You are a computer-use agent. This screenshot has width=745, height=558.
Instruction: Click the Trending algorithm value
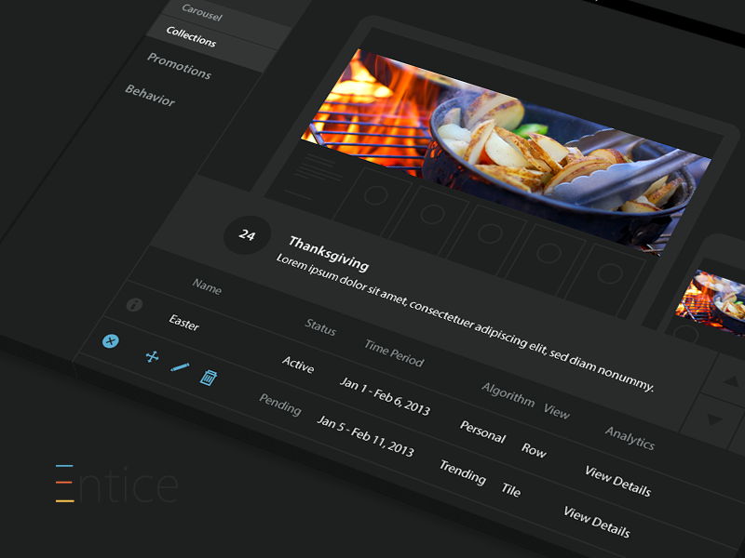[x=462, y=472]
